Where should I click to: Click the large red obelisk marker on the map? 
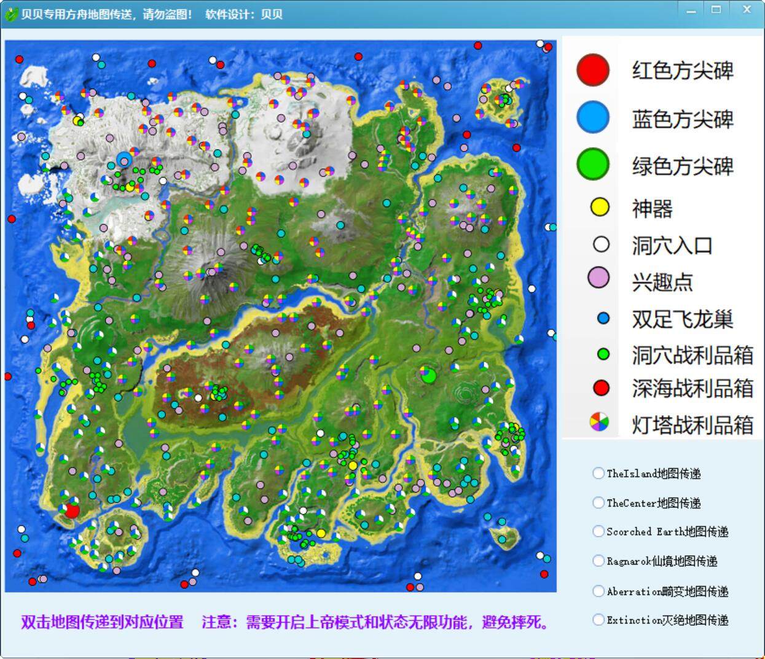(x=72, y=510)
